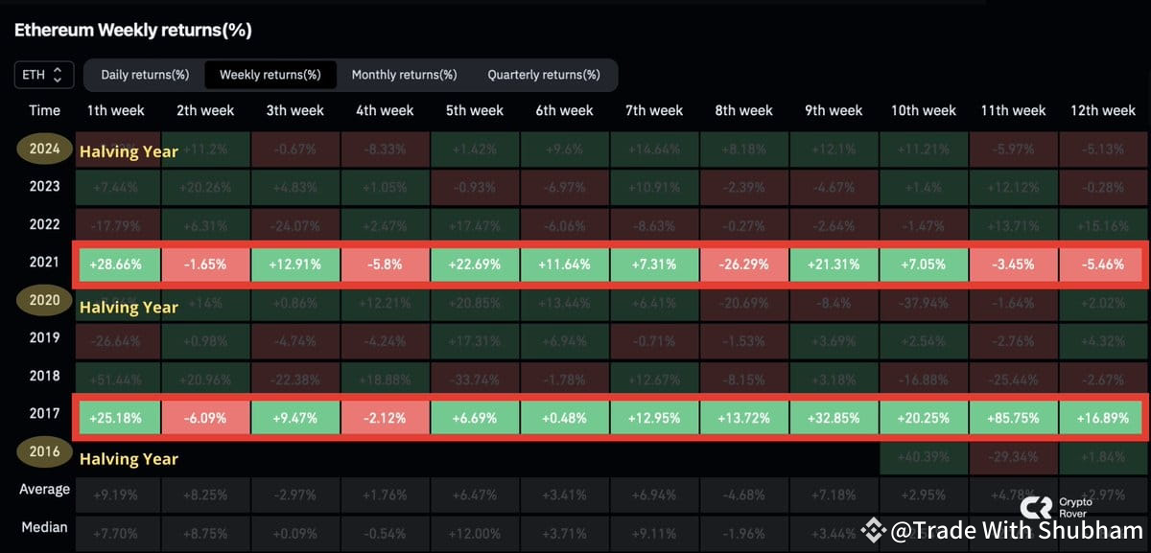This screenshot has height=553, width=1151.
Task: Click the -2.12% cell in 2017
Action: [x=385, y=419]
